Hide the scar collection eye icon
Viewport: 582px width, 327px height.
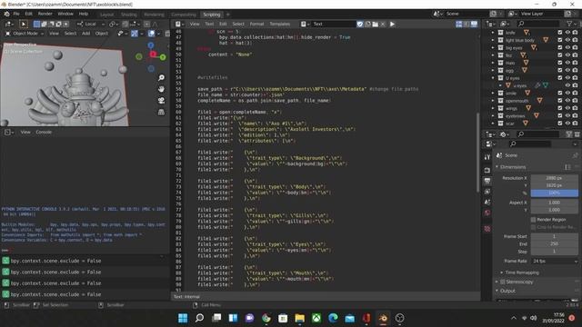point(567,124)
